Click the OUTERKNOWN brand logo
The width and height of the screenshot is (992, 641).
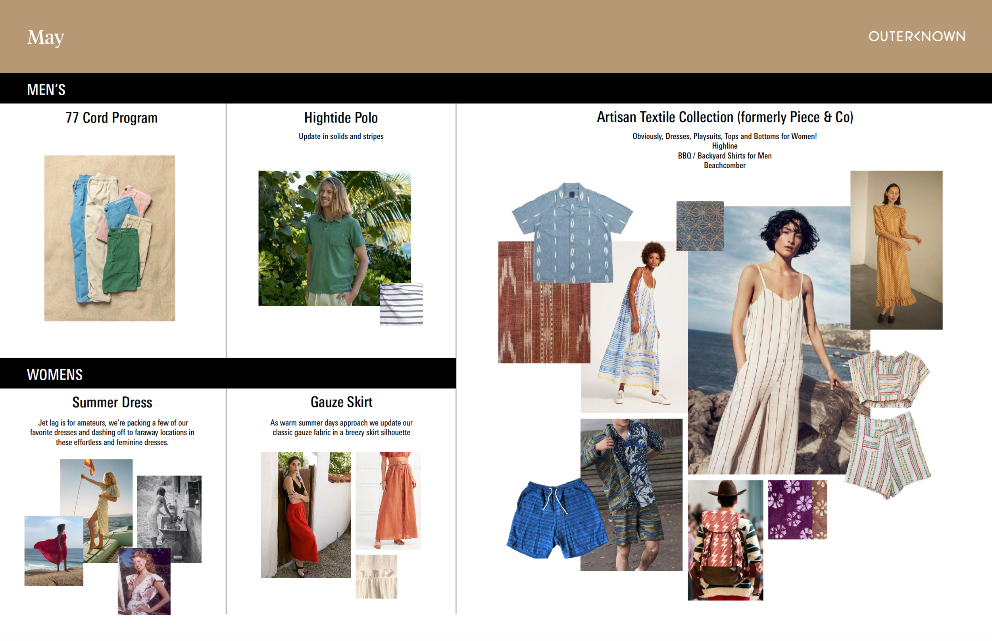point(917,36)
